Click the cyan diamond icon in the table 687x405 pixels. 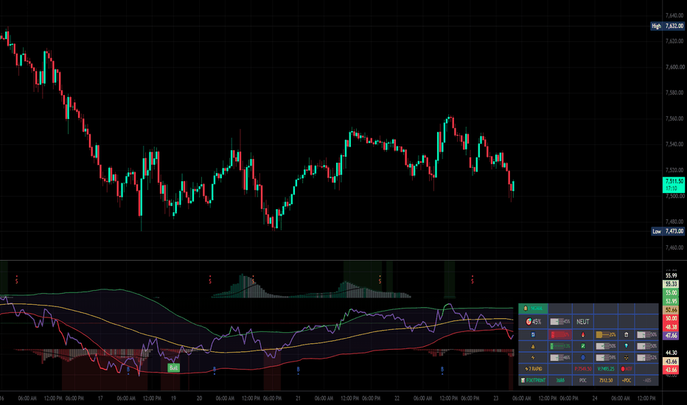pos(626,346)
